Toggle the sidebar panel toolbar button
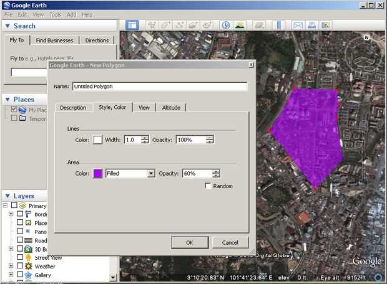The width and height of the screenshot is (387, 284). pos(132,25)
